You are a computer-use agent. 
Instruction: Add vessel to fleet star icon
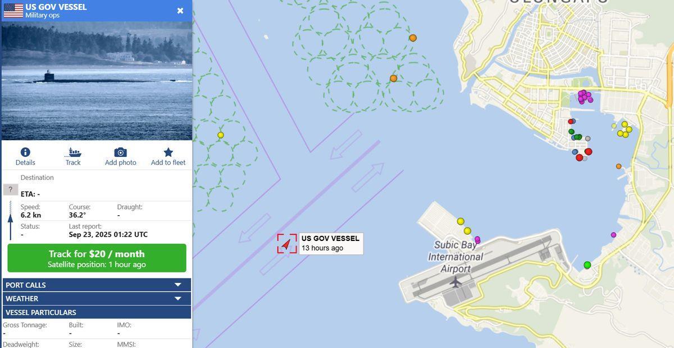[168, 152]
